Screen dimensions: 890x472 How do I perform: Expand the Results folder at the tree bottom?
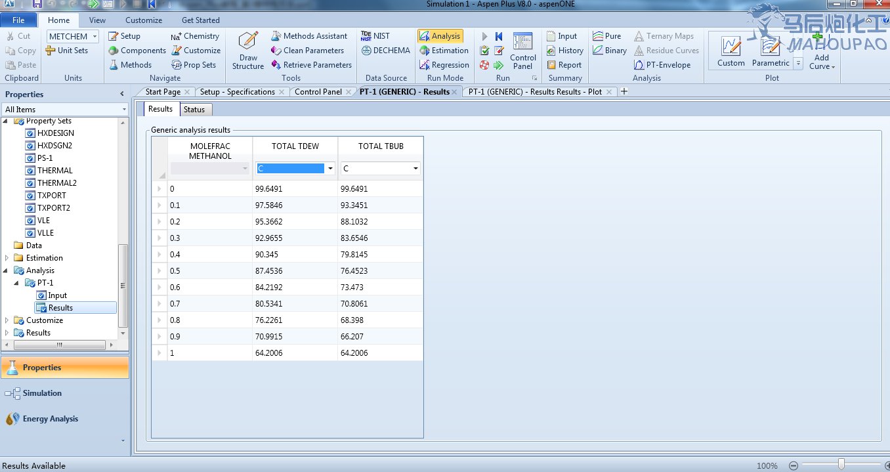click(7, 333)
